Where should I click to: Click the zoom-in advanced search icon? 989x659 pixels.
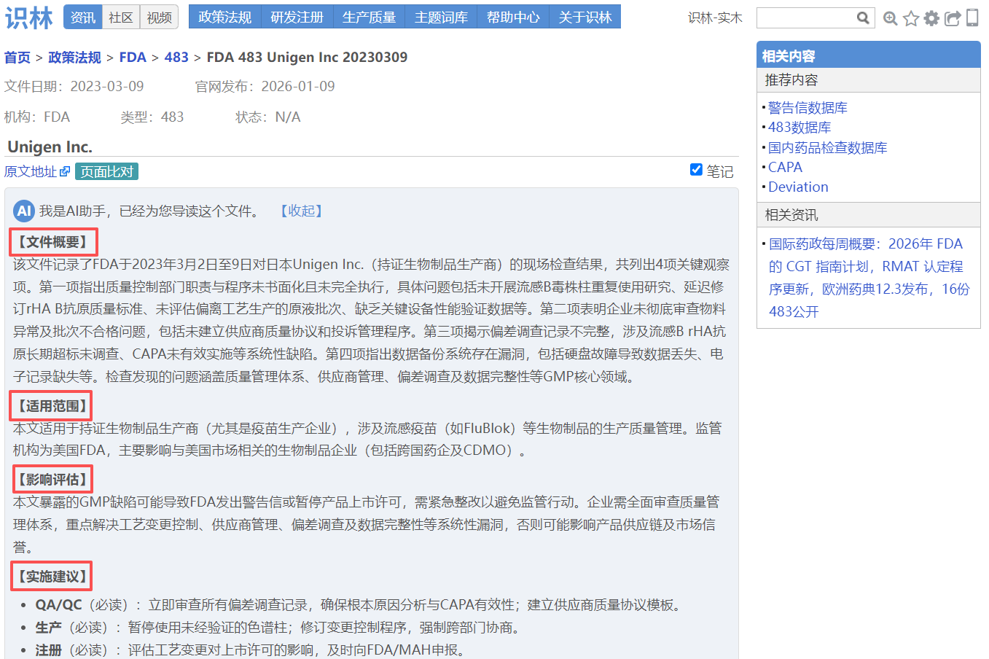click(890, 18)
